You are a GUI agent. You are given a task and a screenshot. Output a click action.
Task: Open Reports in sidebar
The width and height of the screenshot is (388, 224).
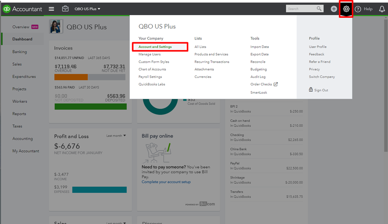[x=19, y=114]
